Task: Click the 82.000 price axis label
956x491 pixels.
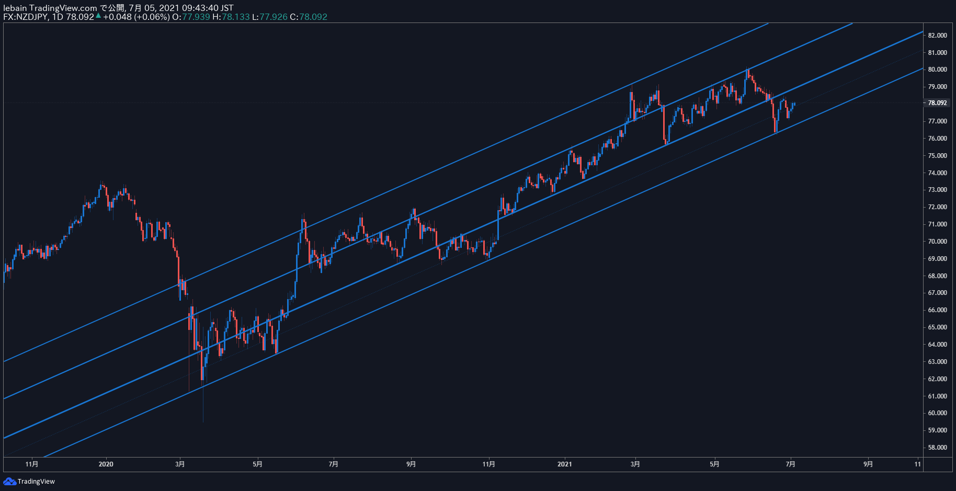Action: tap(937, 36)
